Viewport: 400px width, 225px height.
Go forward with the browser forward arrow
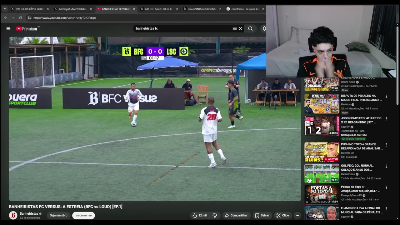(13, 18)
